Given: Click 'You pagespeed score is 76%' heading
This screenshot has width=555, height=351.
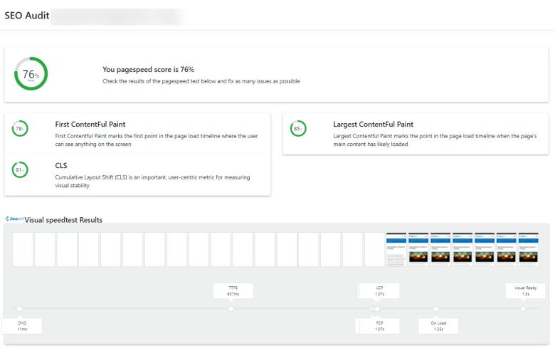Looking at the screenshot, I should 148,70.
